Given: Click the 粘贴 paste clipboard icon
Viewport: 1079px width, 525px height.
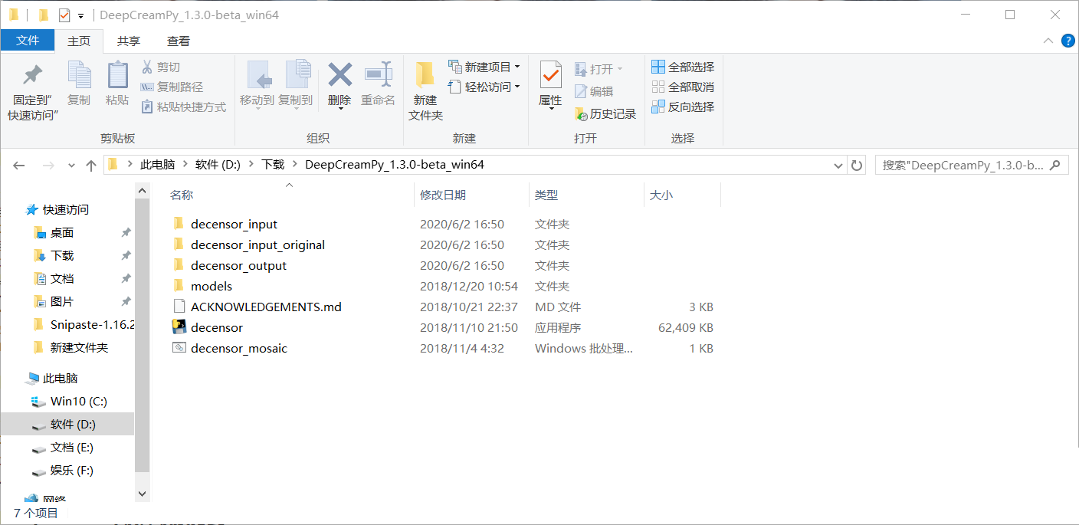Looking at the screenshot, I should 117,75.
